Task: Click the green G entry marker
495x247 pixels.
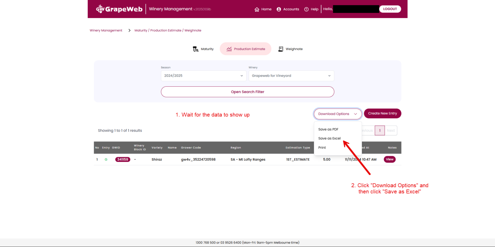Action: tap(106, 159)
